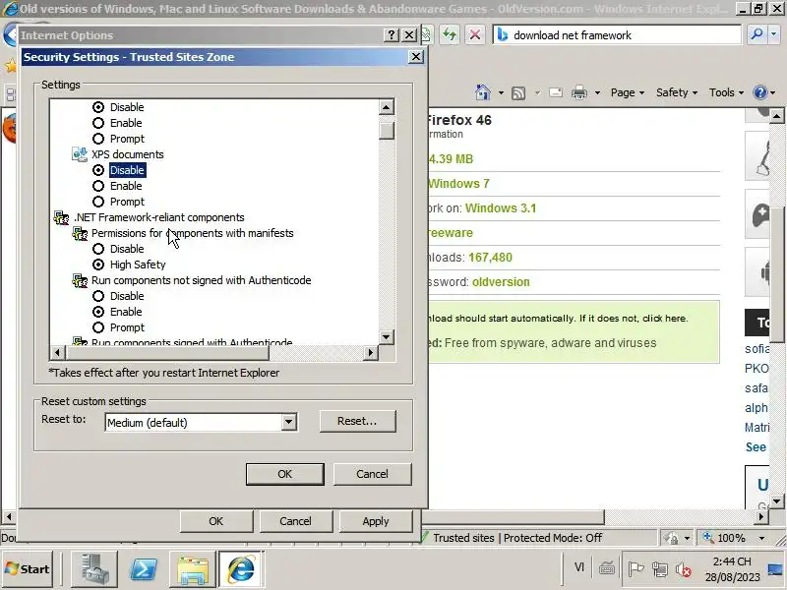Screen dimensions: 787x590
Task: Click Reset... button in Security Settings
Action: click(x=357, y=421)
